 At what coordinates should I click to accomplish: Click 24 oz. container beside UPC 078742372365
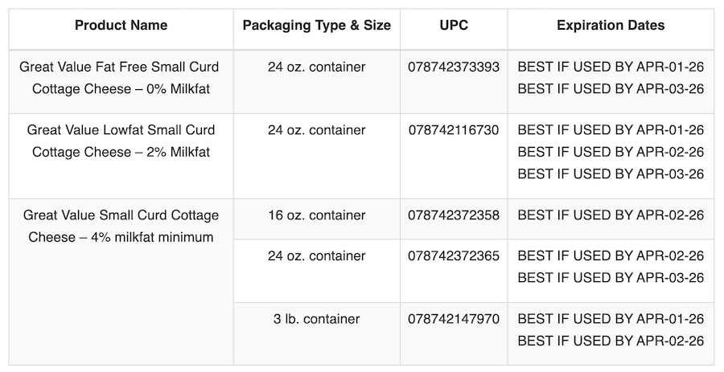click(x=316, y=256)
